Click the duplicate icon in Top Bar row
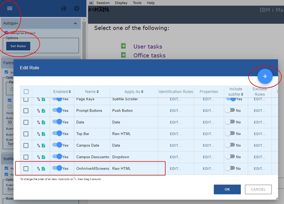The width and height of the screenshot is (284, 204). click(43, 134)
